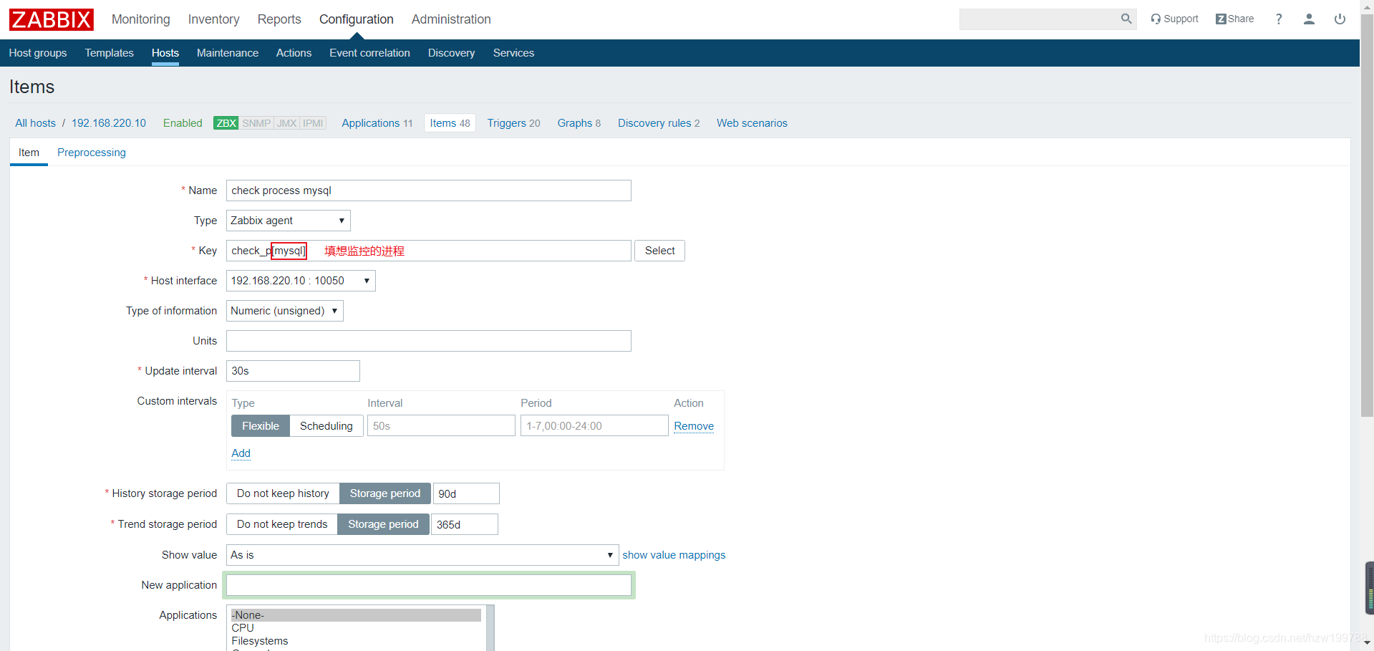Select Flexible custom interval type
The height and width of the screenshot is (651, 1374).
pos(261,426)
